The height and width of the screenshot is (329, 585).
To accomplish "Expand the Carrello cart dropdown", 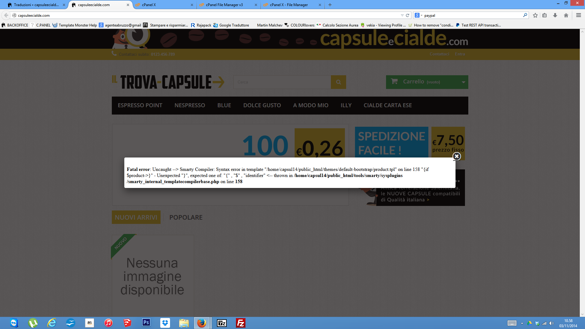I will 463,82.
